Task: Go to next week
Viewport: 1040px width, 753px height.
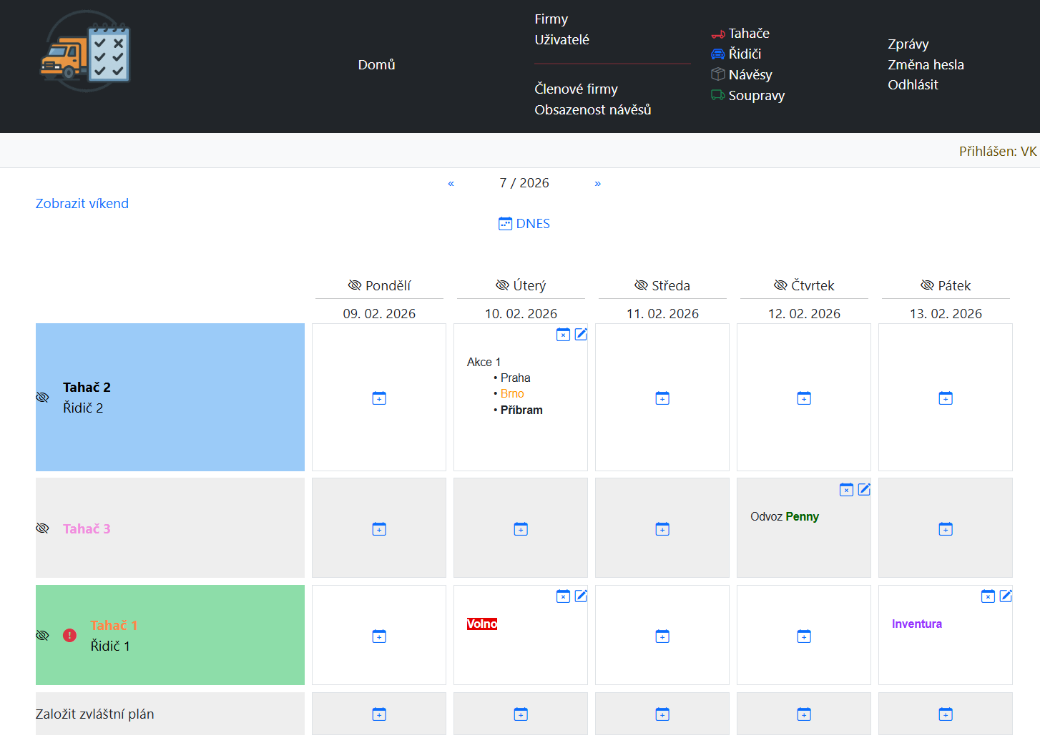Action: coord(598,184)
